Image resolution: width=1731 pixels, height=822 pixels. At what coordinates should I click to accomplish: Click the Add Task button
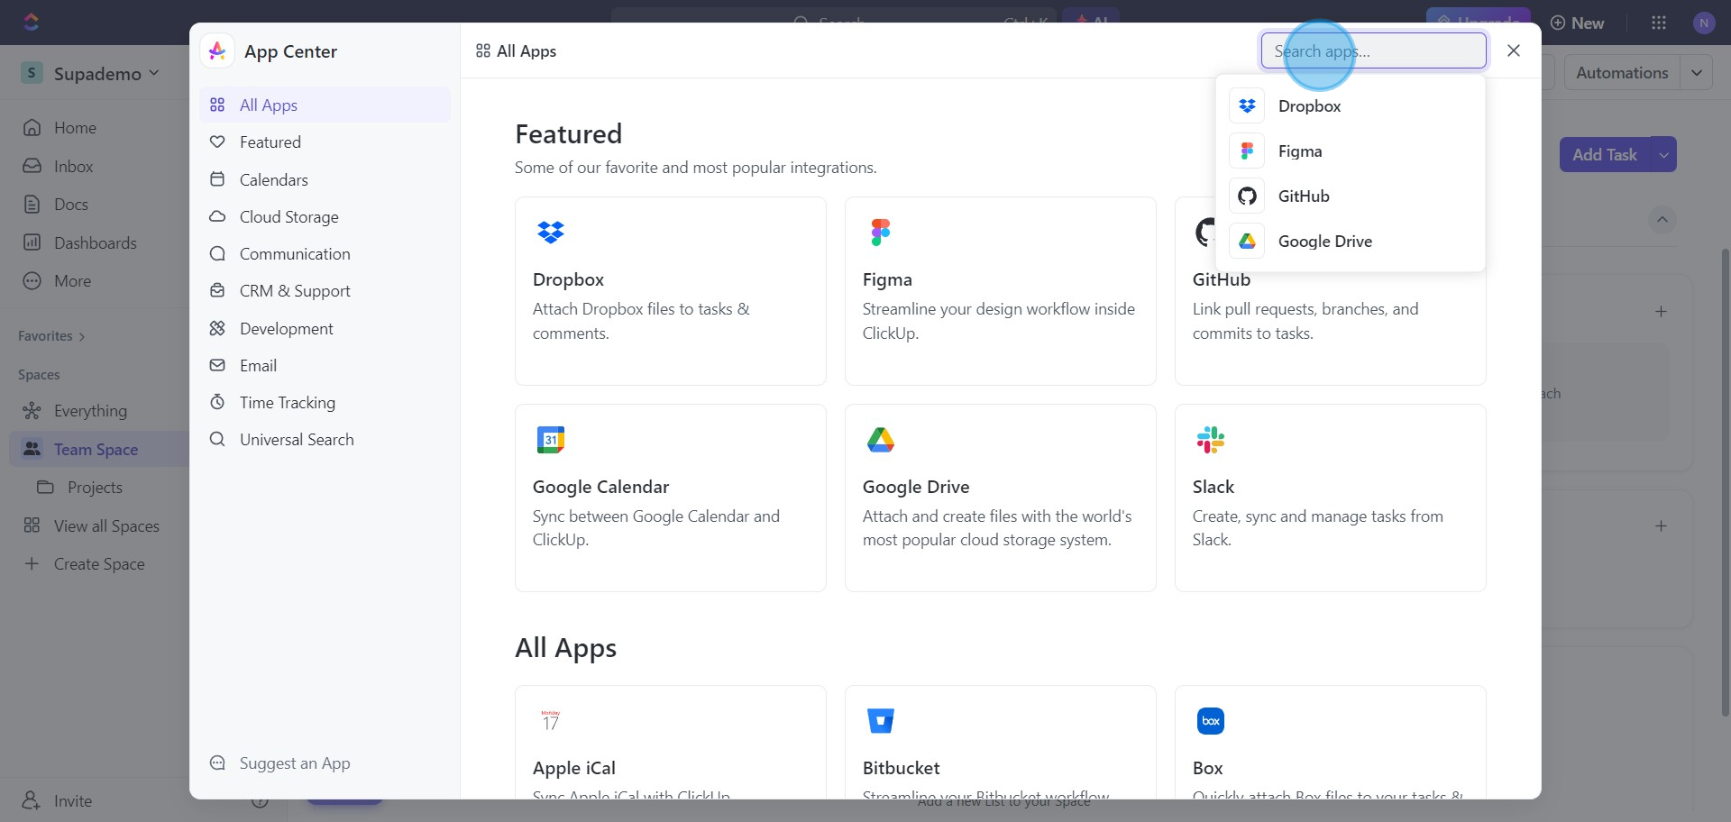[x=1605, y=155]
